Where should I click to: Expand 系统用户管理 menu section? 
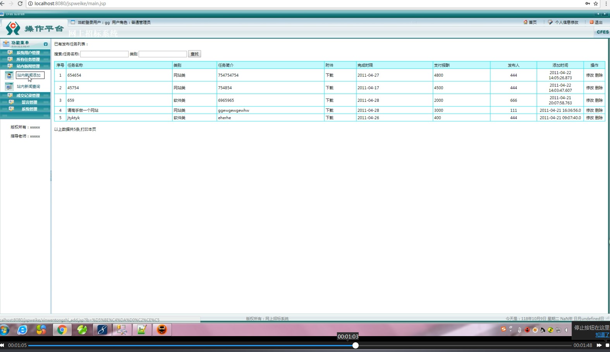coord(25,53)
